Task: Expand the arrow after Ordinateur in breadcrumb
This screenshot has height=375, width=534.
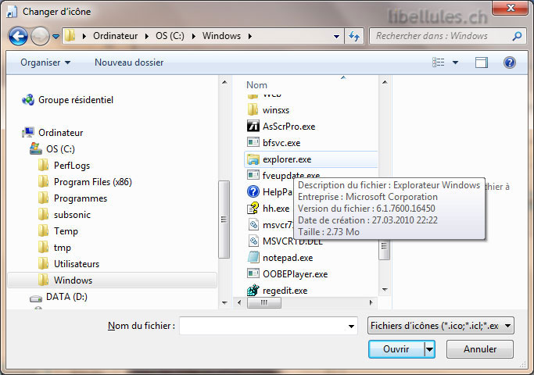Action: [x=147, y=36]
